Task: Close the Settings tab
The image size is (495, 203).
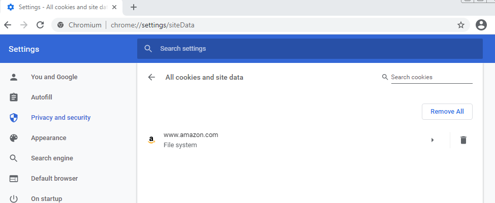Action: [115, 7]
